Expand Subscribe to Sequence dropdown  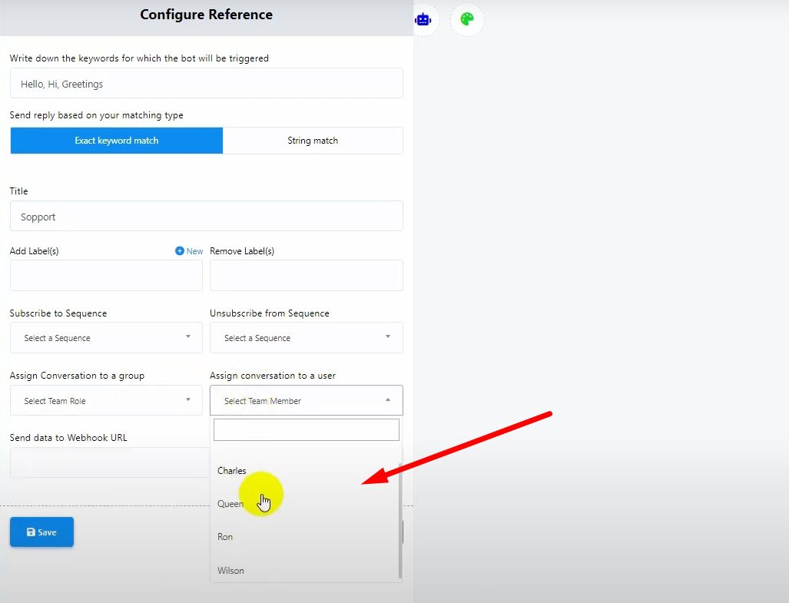coord(106,338)
